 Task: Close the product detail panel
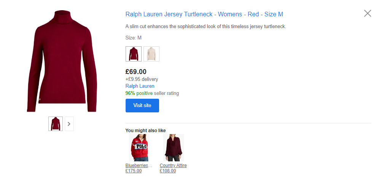(x=367, y=14)
